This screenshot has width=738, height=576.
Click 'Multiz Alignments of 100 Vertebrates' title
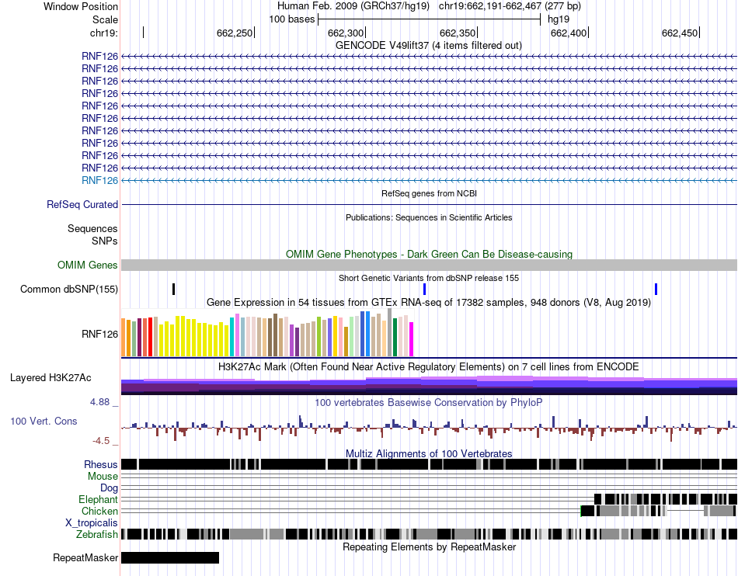(x=429, y=454)
